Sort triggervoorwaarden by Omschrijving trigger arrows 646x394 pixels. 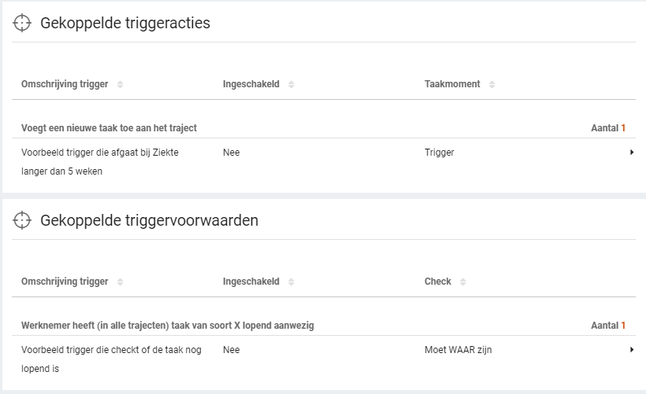pos(120,282)
